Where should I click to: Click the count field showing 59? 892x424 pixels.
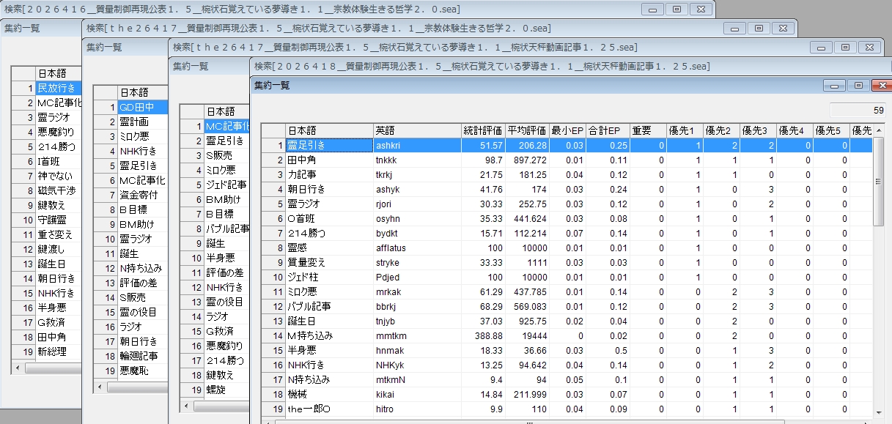[858, 111]
